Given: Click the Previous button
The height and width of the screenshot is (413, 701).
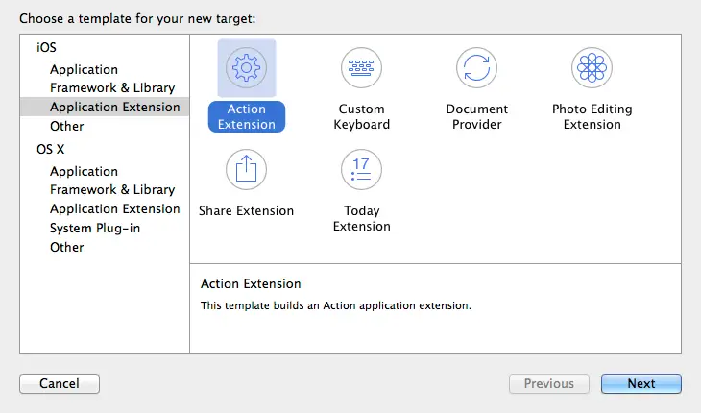Looking at the screenshot, I should click(548, 383).
